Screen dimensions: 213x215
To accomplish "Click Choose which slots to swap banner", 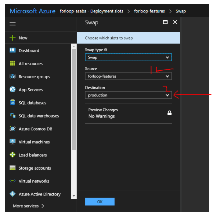I will pos(128,38).
